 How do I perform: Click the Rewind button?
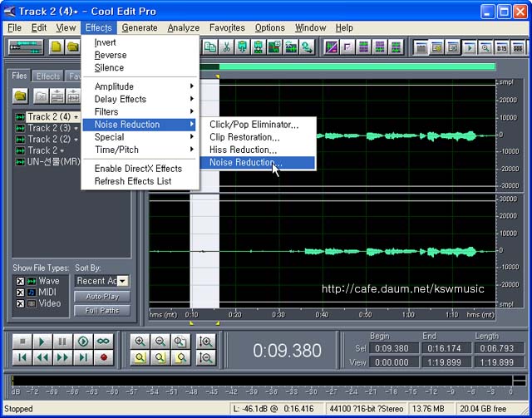42,357
